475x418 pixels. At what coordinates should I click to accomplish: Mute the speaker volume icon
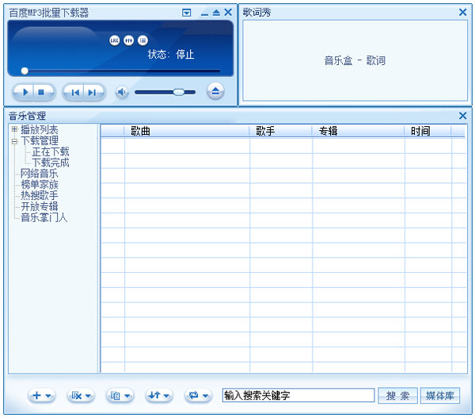(122, 92)
